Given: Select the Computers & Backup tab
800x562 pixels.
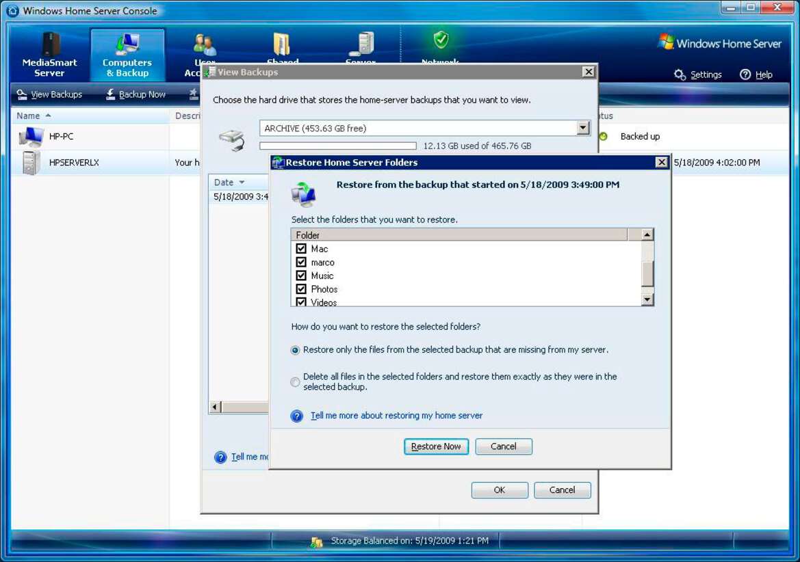Looking at the screenshot, I should [127, 55].
